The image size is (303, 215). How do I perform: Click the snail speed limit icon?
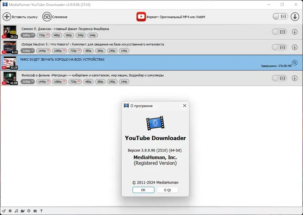click(x=22, y=211)
